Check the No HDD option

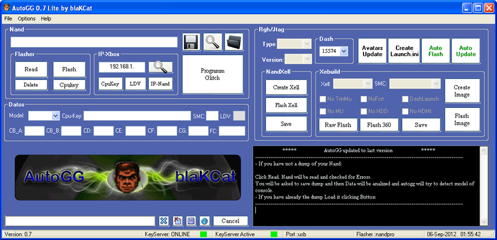[x=363, y=111]
